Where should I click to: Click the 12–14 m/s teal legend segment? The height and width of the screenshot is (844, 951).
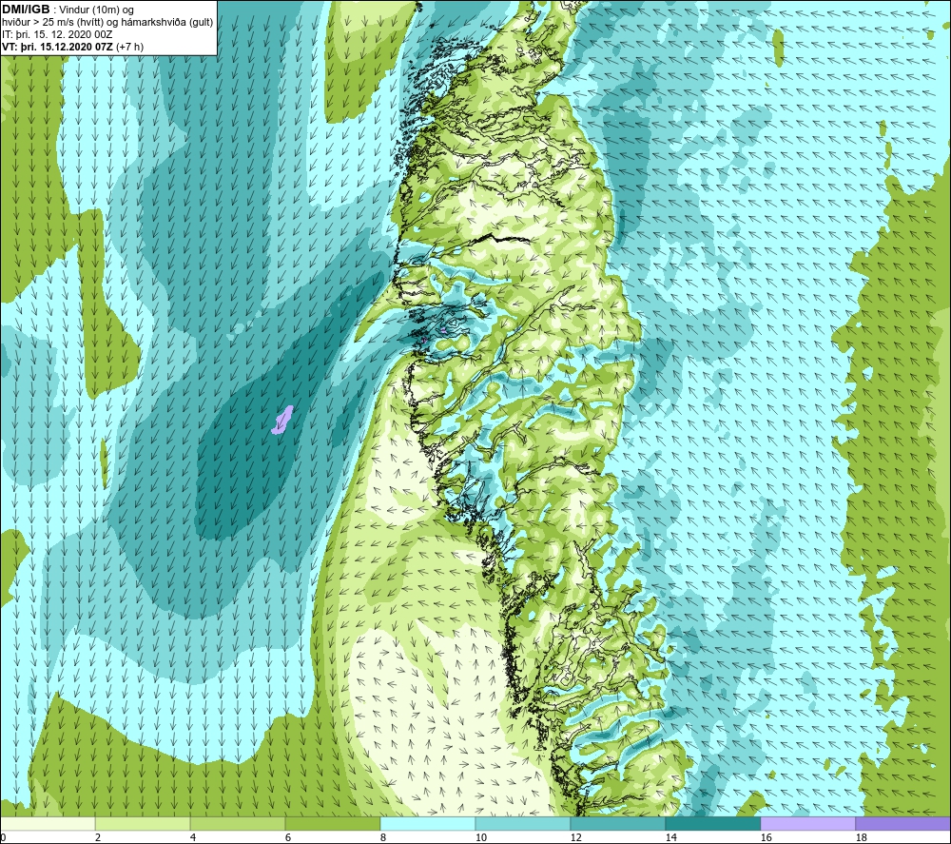coord(617,824)
